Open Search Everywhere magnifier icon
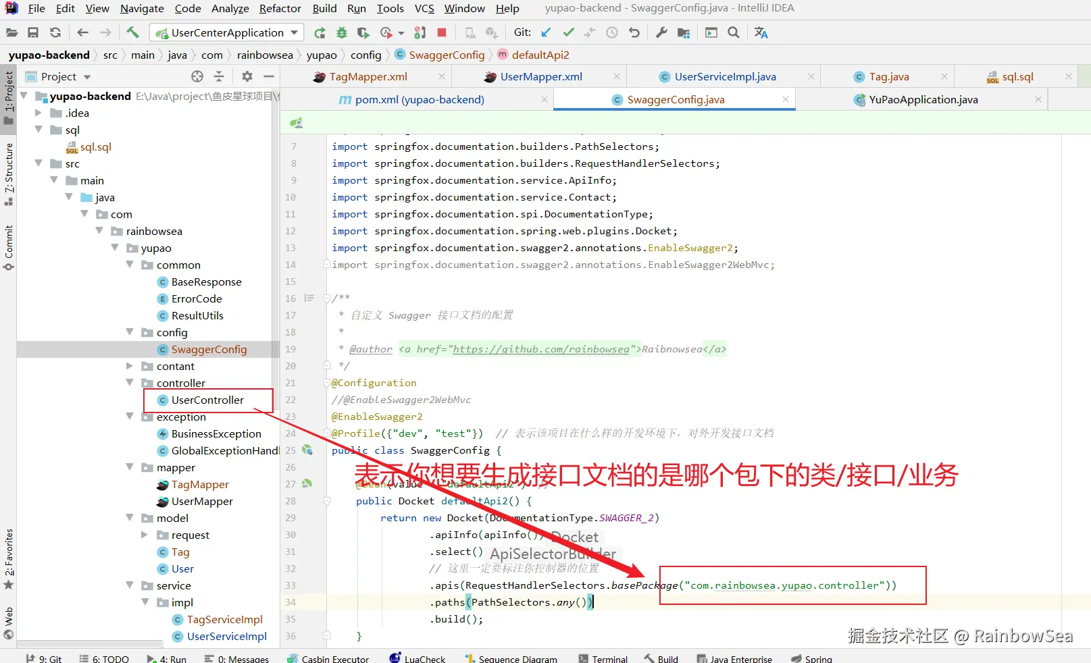The width and height of the screenshot is (1091, 663). point(733,32)
